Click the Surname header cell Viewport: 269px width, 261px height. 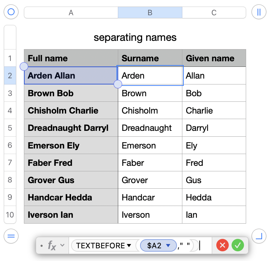[150, 58]
